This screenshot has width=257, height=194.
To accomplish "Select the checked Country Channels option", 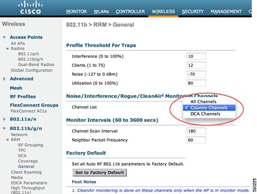I will [209, 108].
